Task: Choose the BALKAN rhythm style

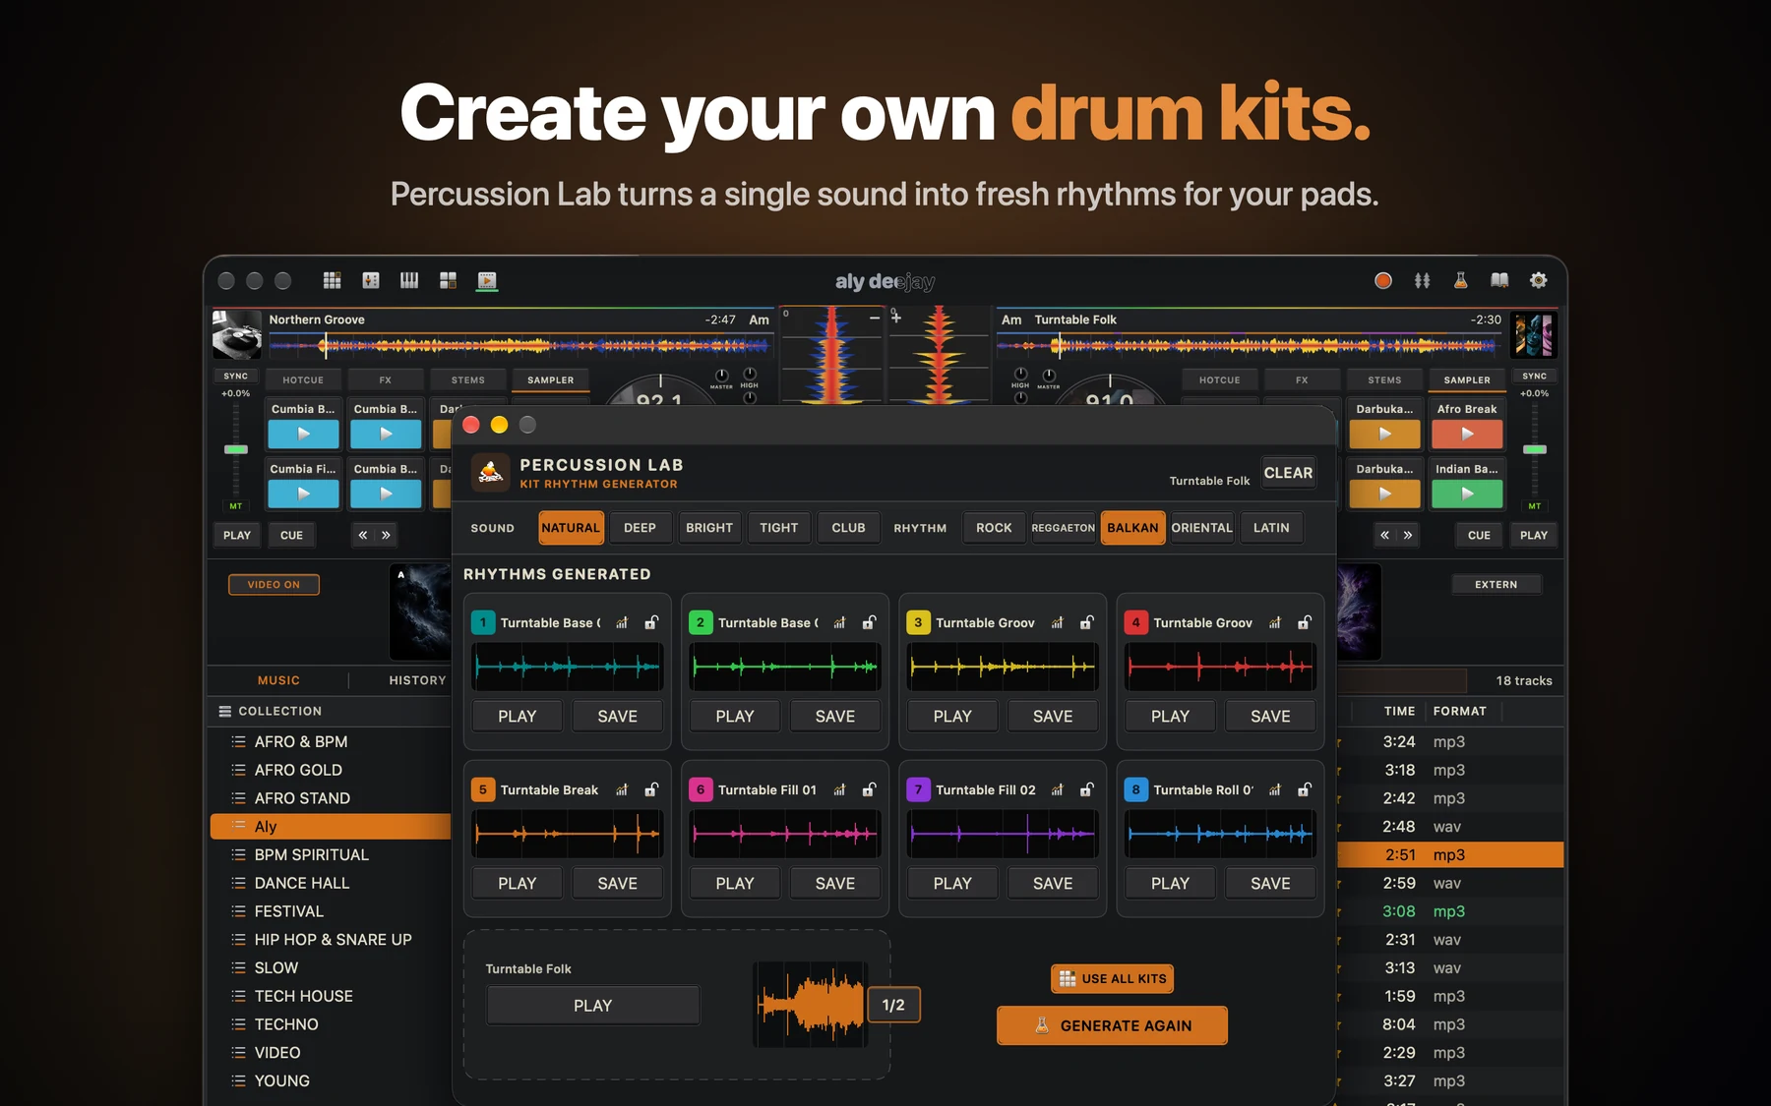Action: point(1132,528)
